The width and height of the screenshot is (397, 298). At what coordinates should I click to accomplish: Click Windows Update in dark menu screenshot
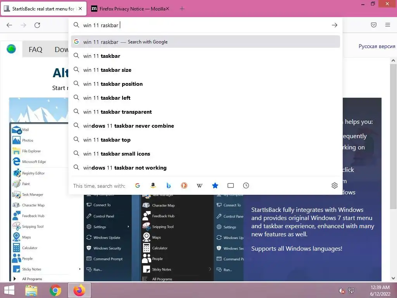[x=107, y=238]
